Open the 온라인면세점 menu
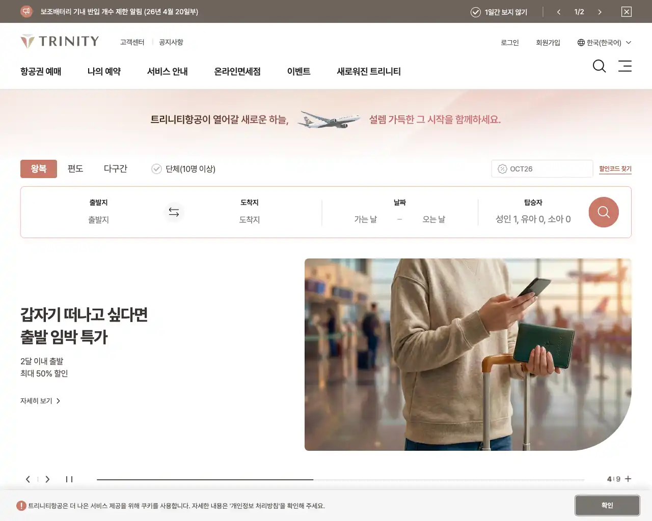The width and height of the screenshot is (652, 521). coord(237,72)
